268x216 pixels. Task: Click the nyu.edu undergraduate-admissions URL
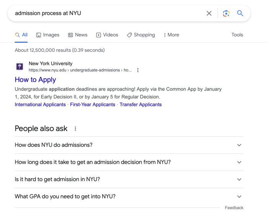click(80, 70)
